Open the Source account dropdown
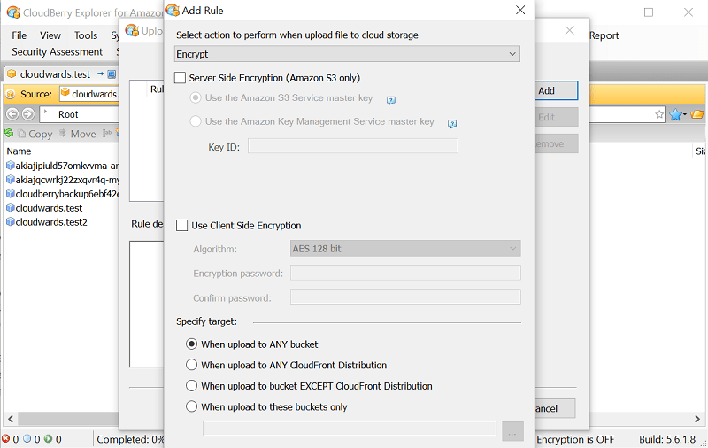 (89, 94)
